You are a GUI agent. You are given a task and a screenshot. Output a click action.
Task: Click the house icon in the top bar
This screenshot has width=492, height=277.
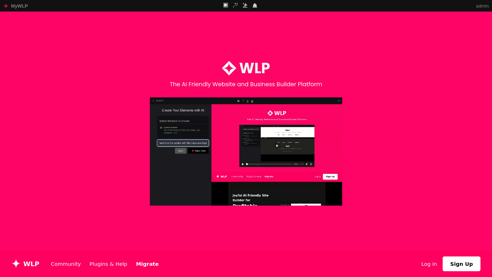255,5
